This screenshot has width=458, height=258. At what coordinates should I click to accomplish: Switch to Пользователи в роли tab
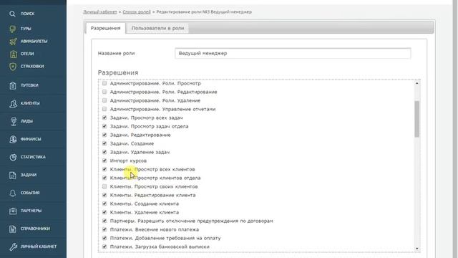157,29
